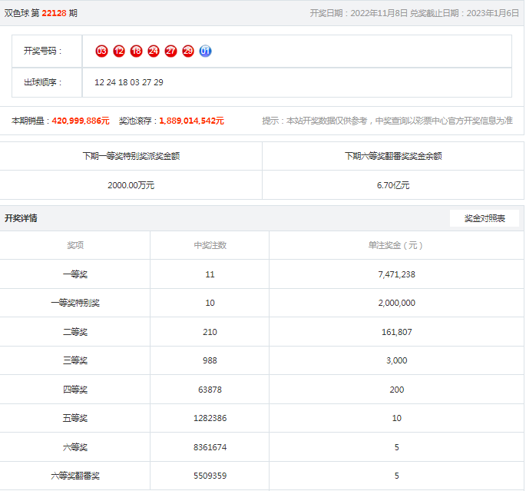Click the second prize count 210
The image size is (526, 491).
coord(210,332)
